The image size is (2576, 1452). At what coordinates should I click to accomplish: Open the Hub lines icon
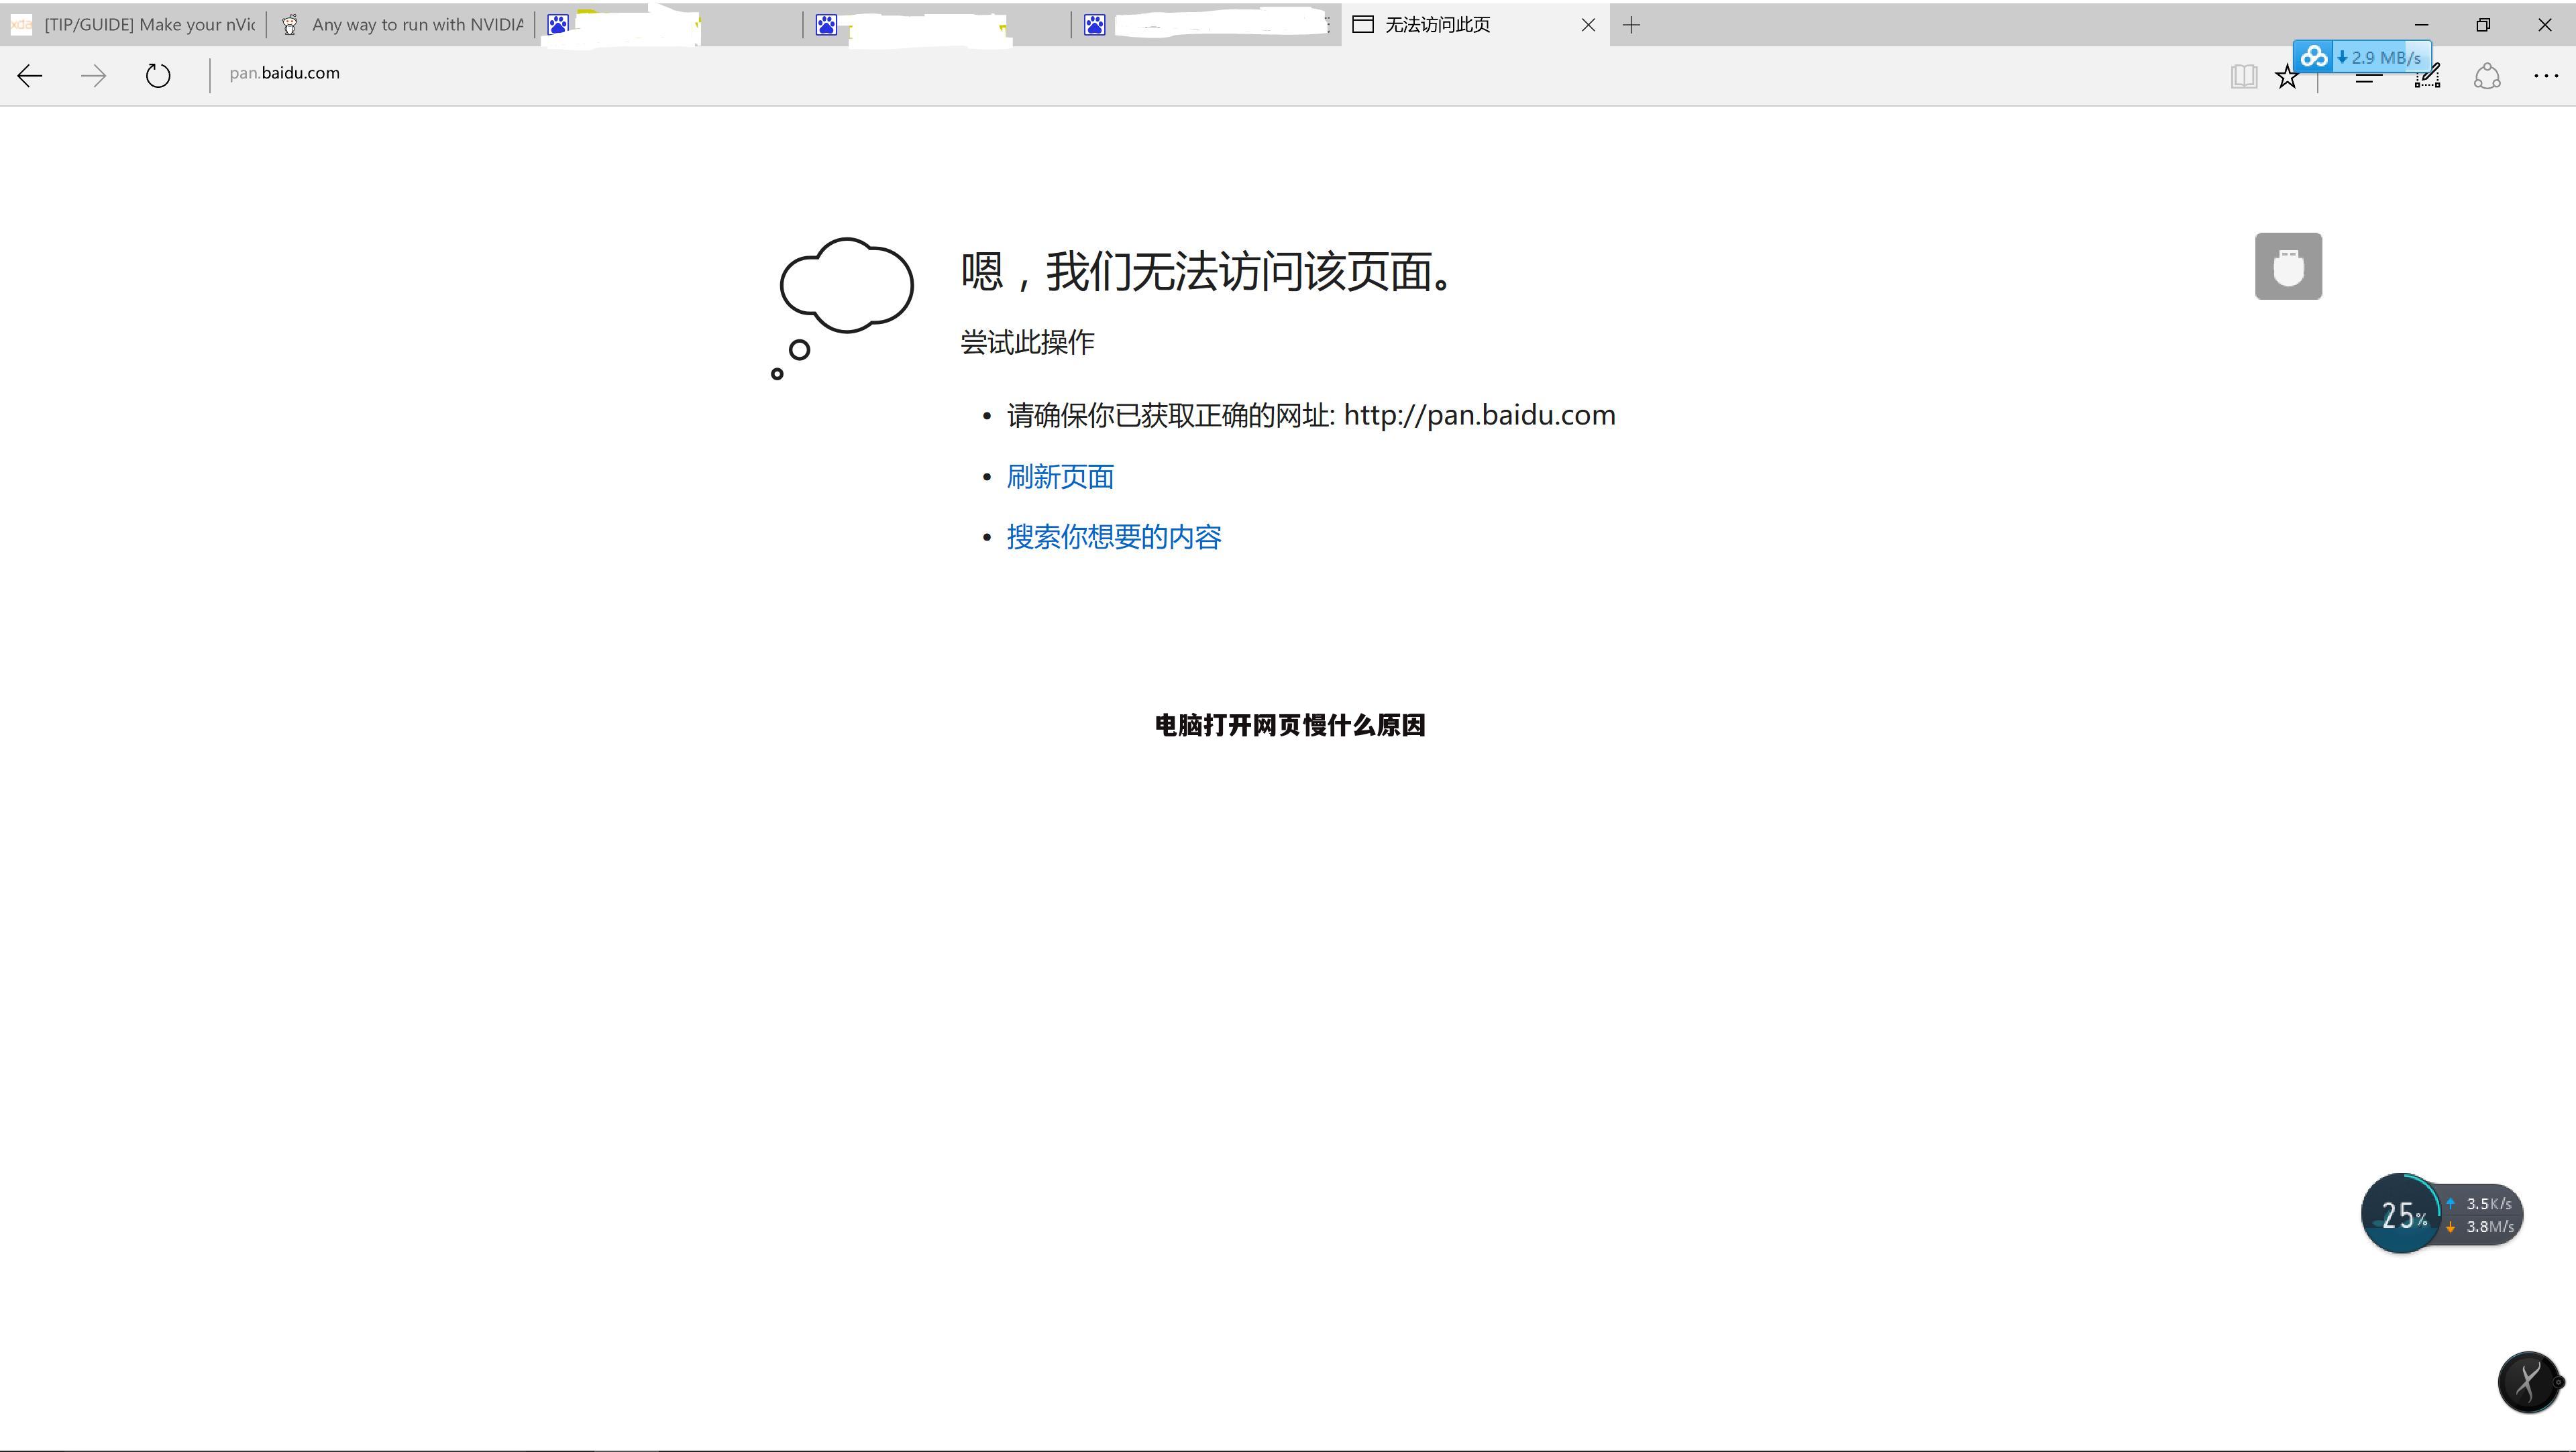coord(2367,77)
